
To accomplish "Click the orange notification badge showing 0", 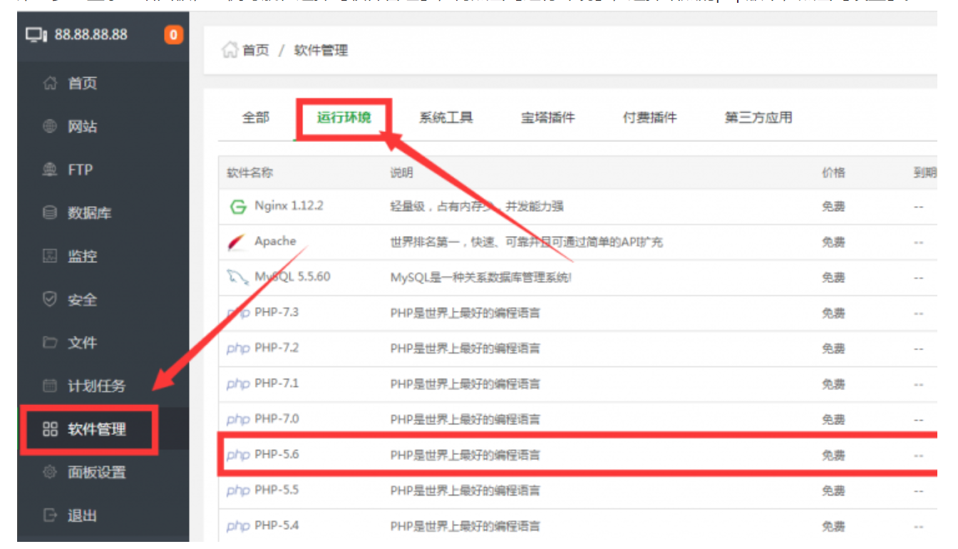I will click(173, 34).
